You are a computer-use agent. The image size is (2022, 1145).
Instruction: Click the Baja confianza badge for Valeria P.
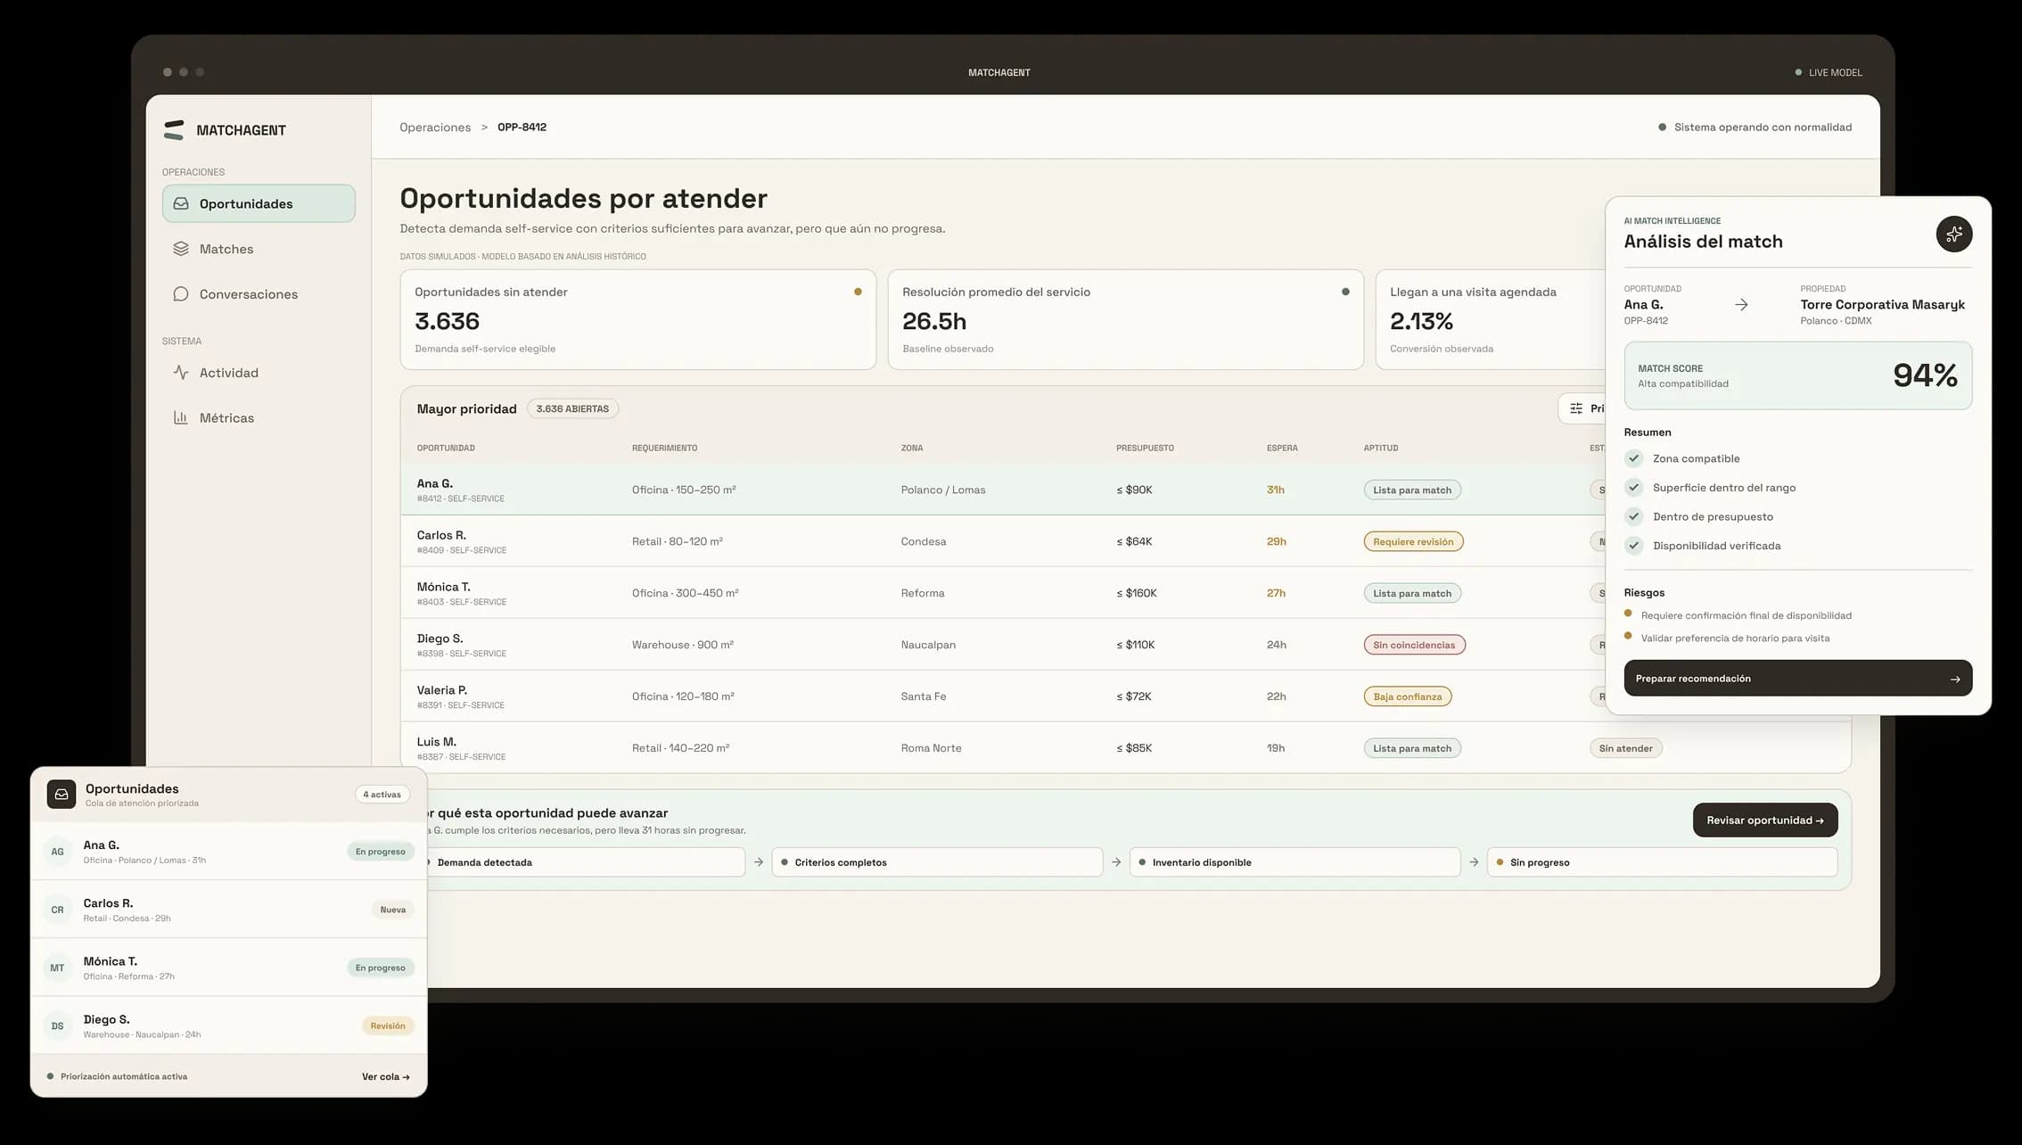pos(1407,696)
